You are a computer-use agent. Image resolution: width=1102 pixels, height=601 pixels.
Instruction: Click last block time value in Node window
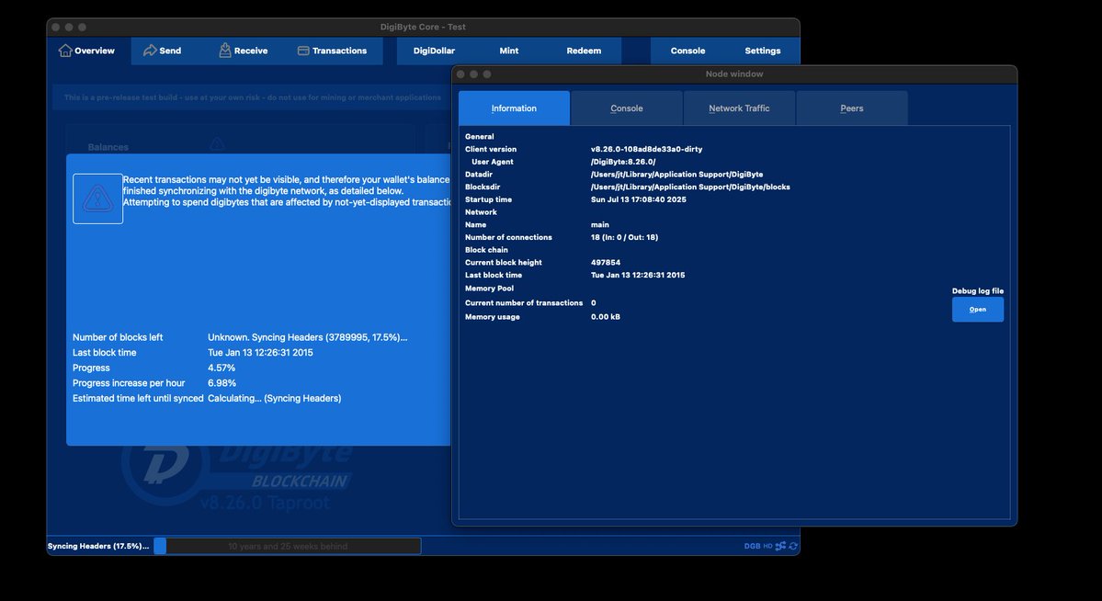pyautogui.click(x=638, y=275)
